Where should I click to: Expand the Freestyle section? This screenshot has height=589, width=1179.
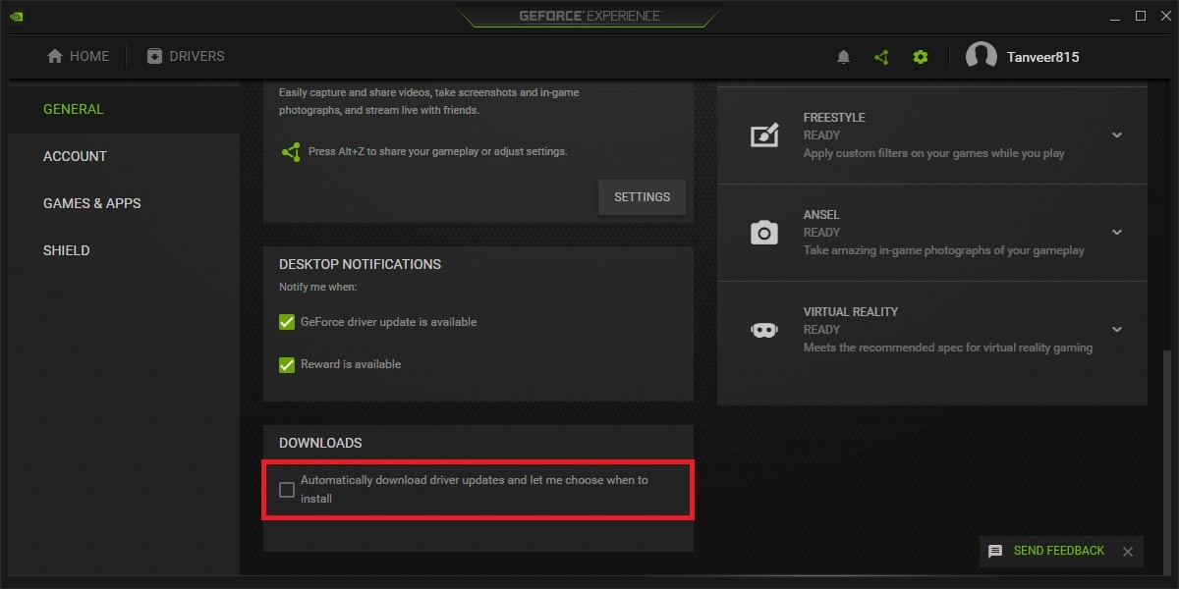1116,135
